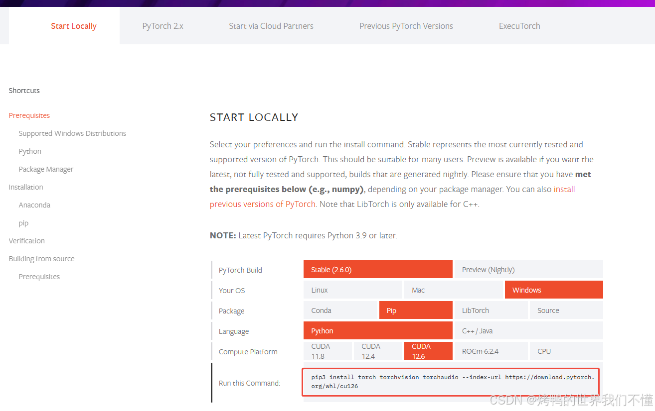The image size is (655, 411).
Task: Click the START LOCALLY heading
Action: tap(254, 117)
